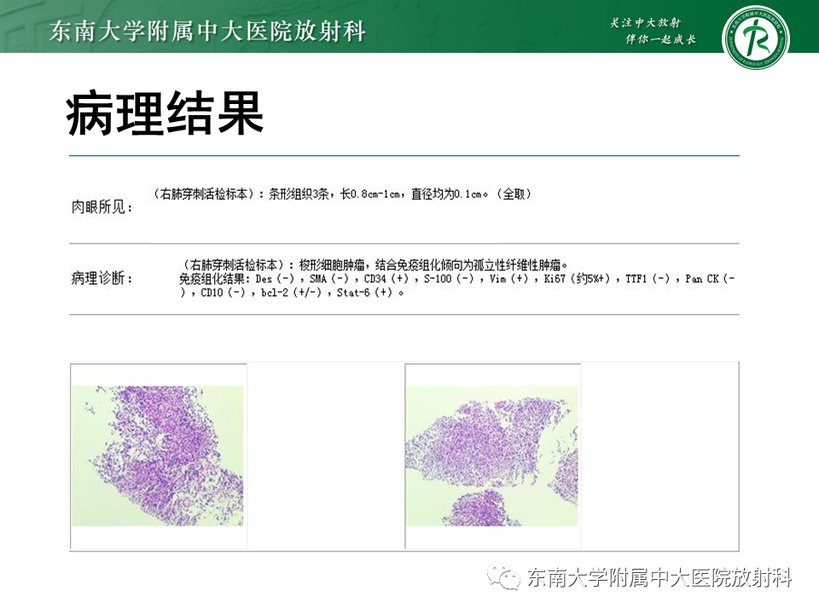Image resolution: width=819 pixels, height=614 pixels.
Task: Click the heading 病理结果
Action: coord(165,113)
